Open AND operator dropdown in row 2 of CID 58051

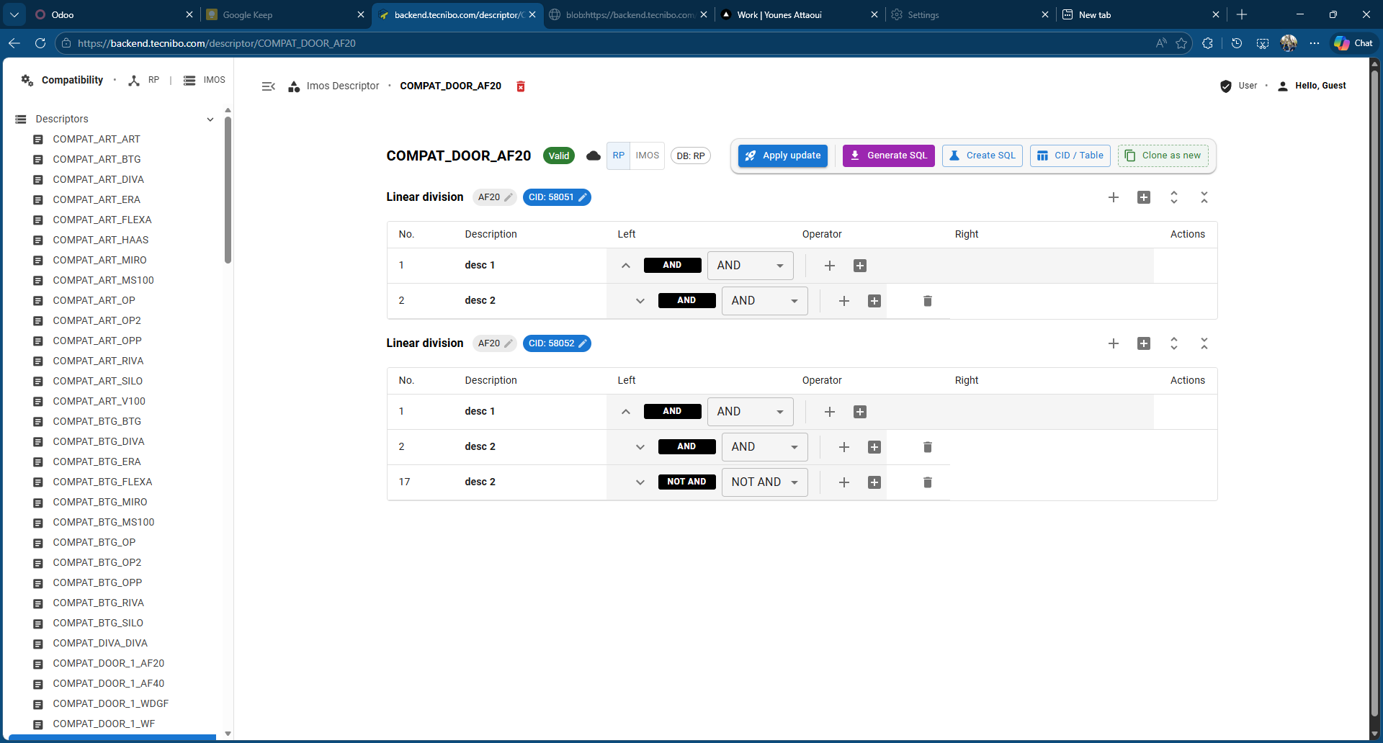click(765, 301)
